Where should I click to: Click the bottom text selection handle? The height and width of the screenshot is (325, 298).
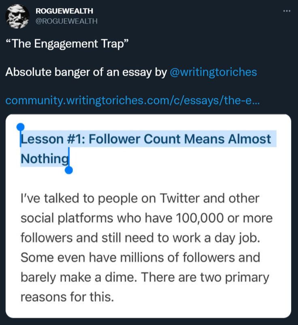click(x=69, y=170)
